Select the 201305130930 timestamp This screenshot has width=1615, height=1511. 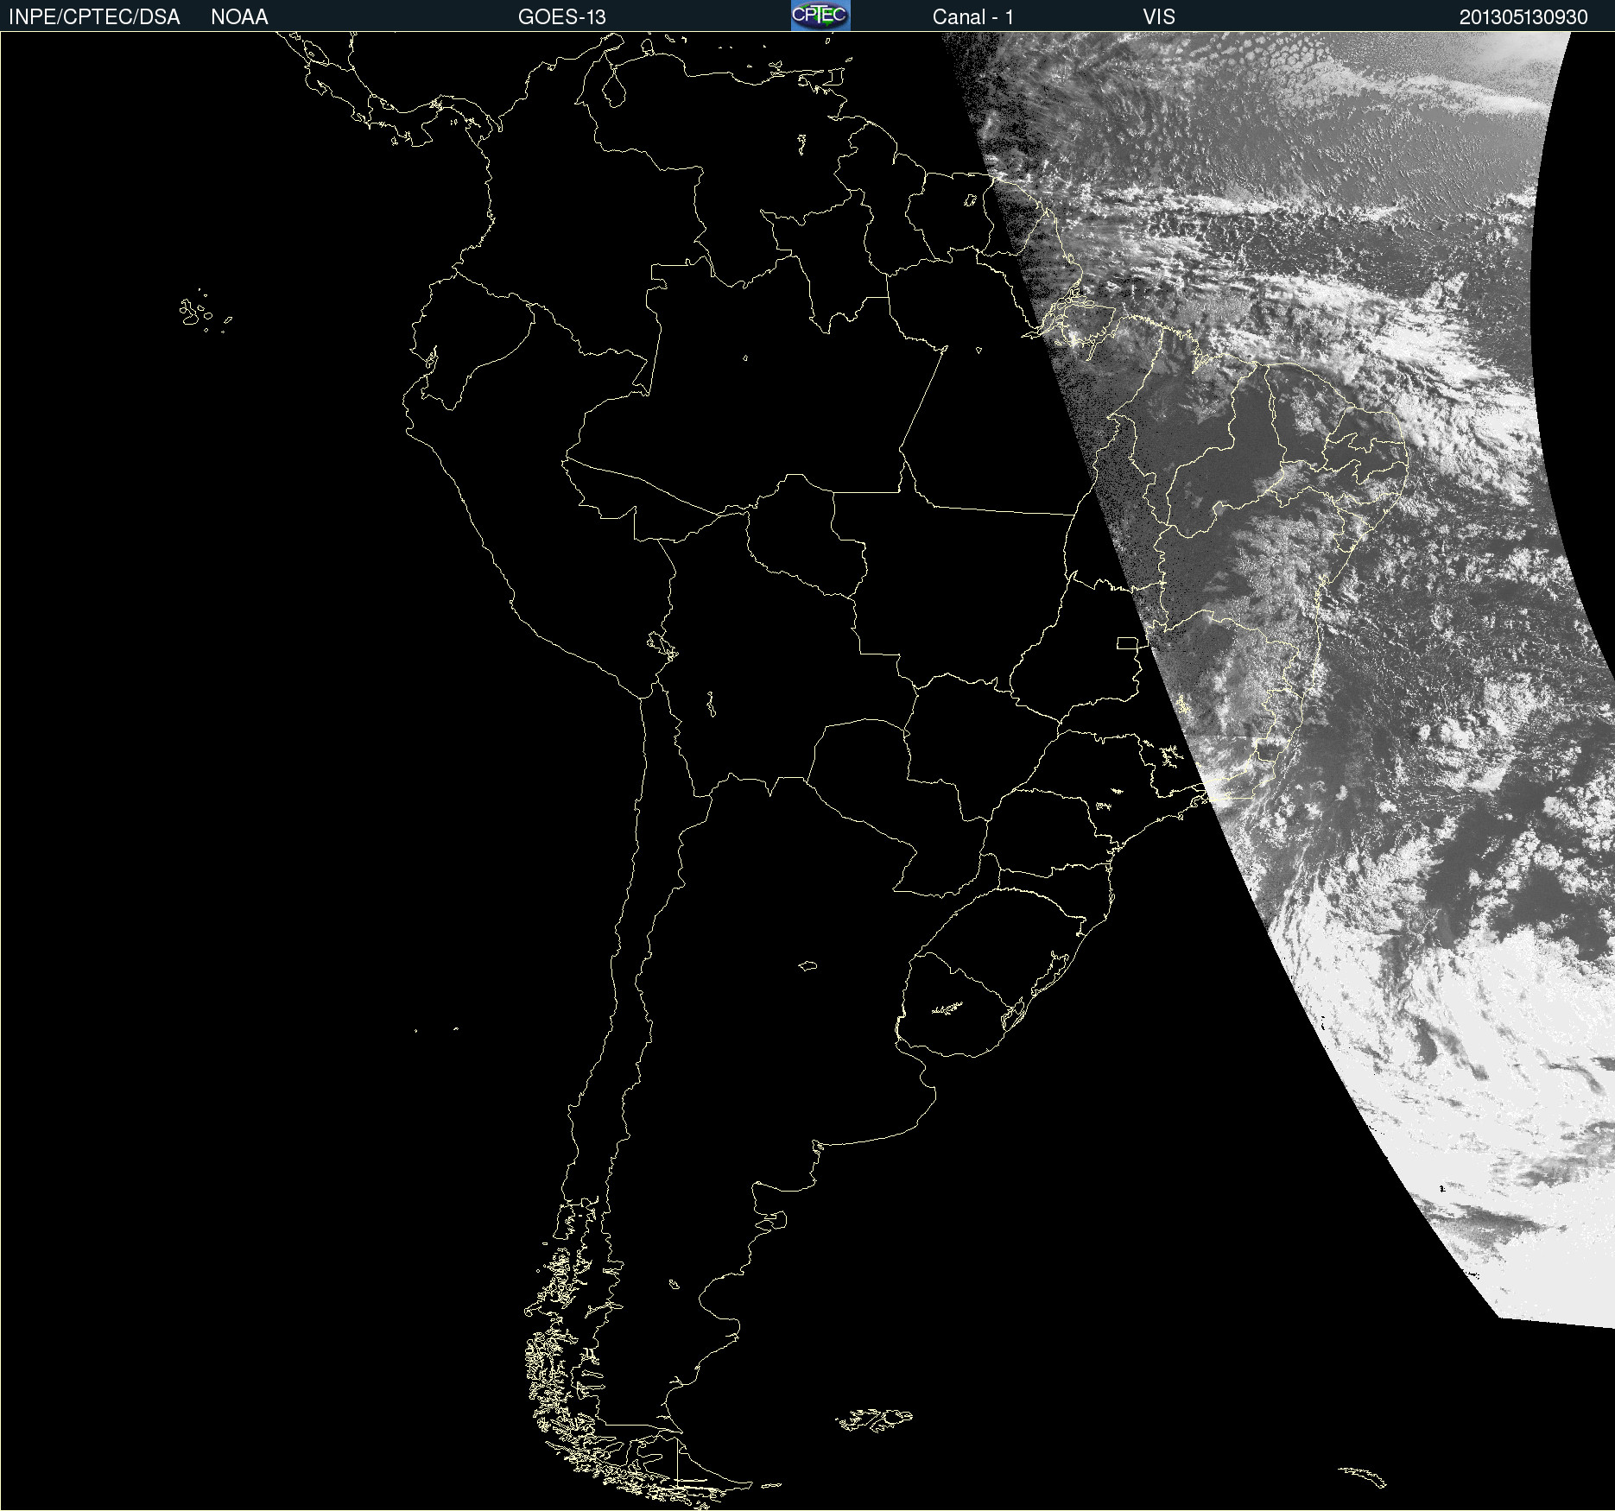[x=1523, y=17]
